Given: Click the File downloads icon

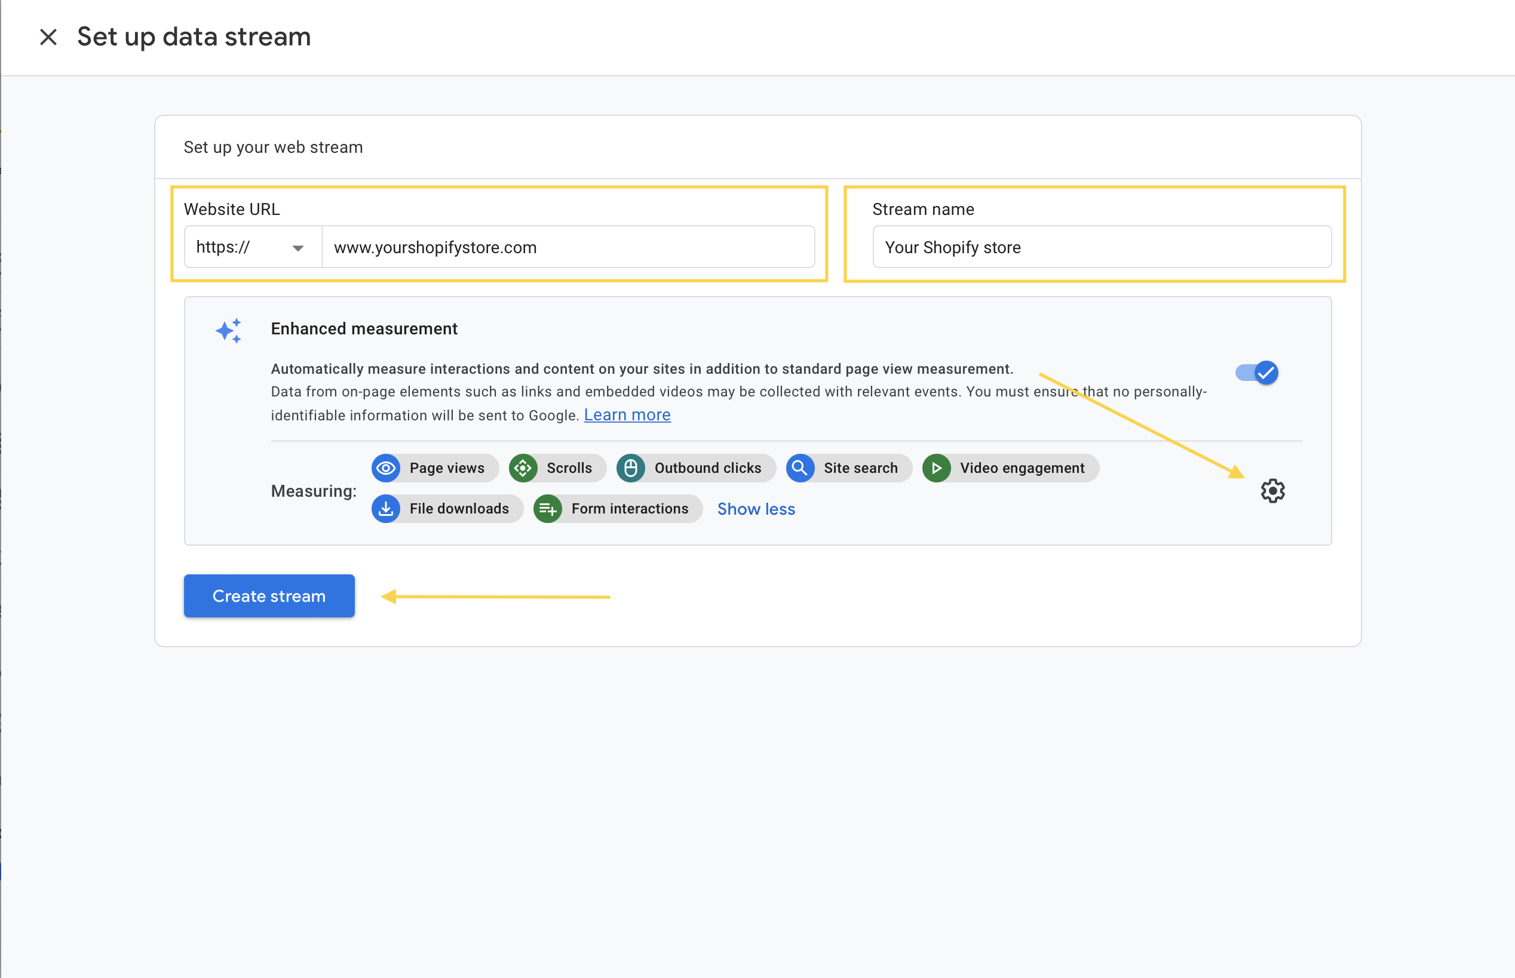Looking at the screenshot, I should coord(385,509).
